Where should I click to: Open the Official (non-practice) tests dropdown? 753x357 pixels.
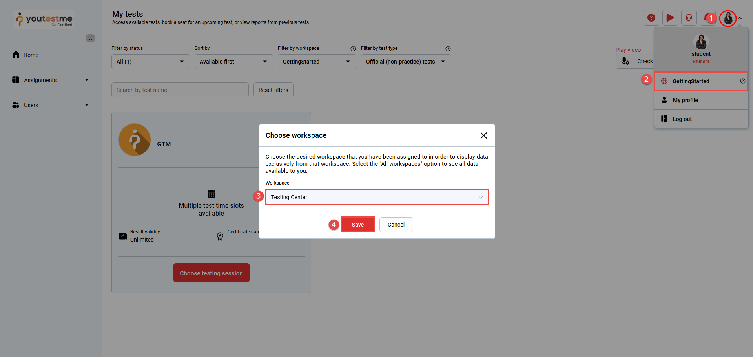tap(405, 62)
